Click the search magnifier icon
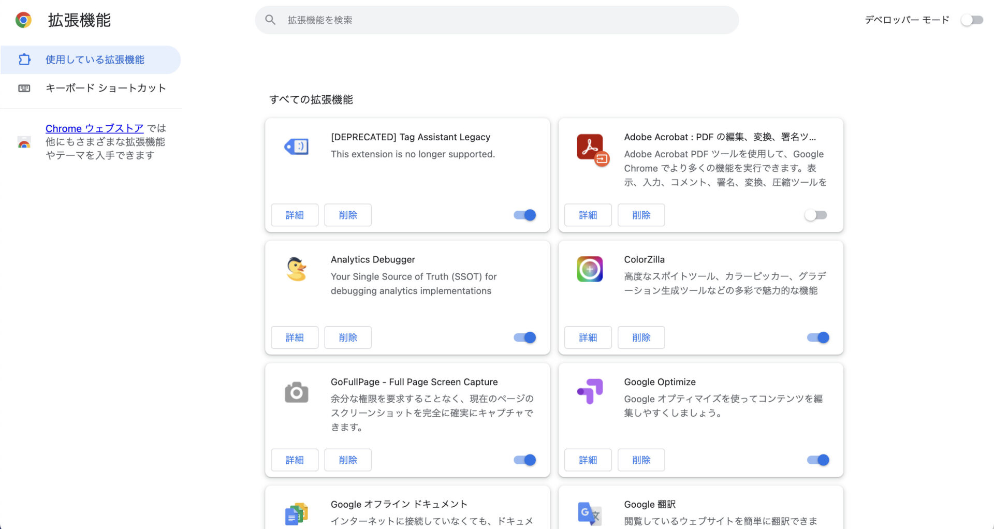Screen dimensions: 994x529 (270, 20)
